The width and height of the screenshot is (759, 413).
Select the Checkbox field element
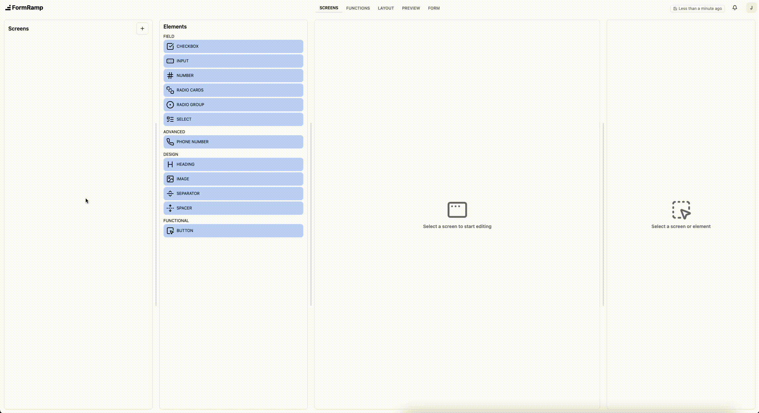233,46
